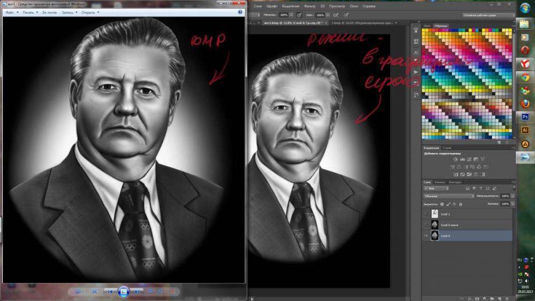Click the delete icon in Photo Viewer controls

pos(172,291)
